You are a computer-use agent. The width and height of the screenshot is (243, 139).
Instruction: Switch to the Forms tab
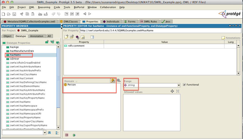[x=130, y=22]
